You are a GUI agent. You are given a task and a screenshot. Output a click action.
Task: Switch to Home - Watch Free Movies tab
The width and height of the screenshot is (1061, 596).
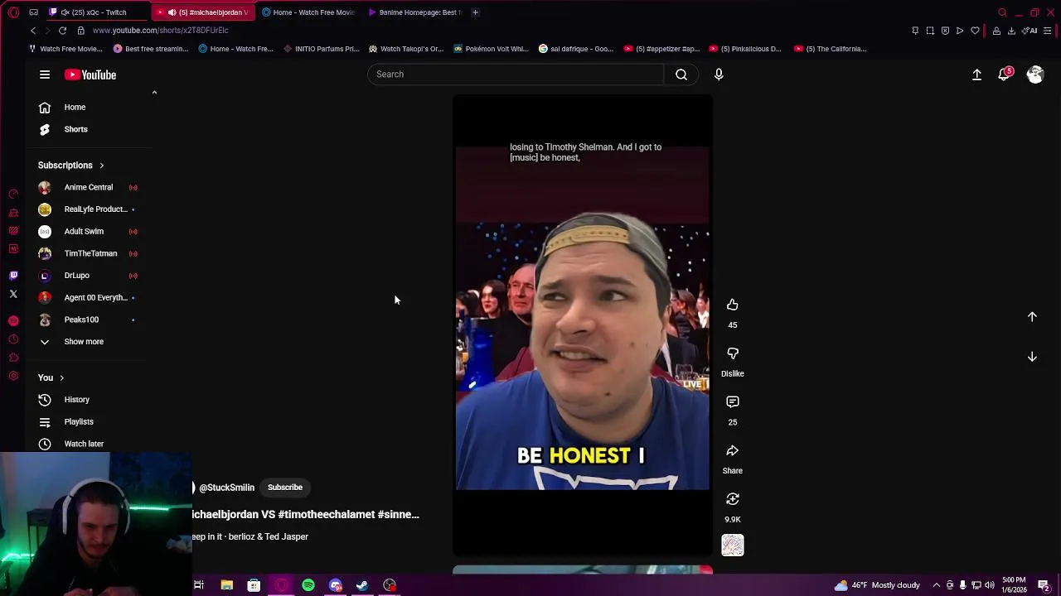[308, 12]
